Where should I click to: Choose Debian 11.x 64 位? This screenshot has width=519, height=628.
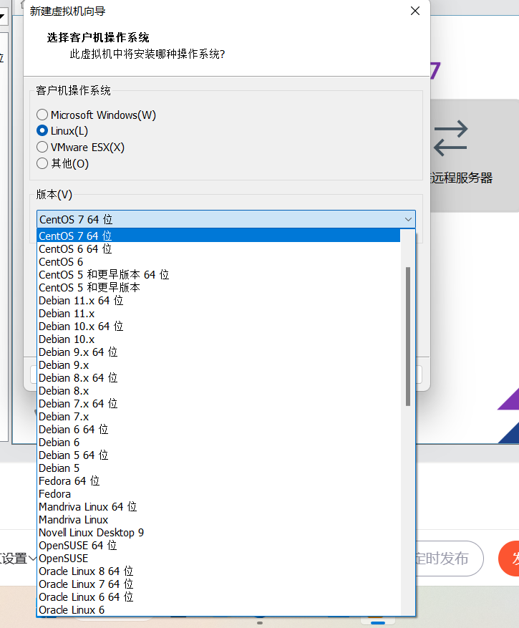coord(218,300)
